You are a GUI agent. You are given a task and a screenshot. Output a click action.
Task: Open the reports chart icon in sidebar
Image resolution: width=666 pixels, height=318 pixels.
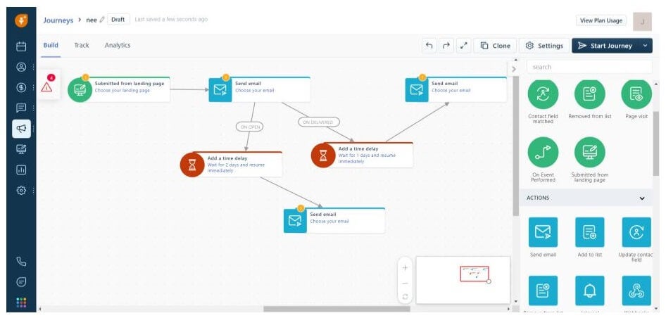point(21,170)
